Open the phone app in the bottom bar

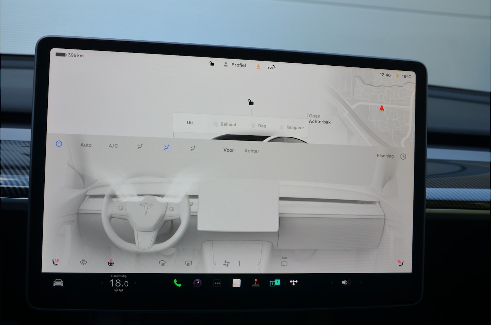[x=177, y=283]
